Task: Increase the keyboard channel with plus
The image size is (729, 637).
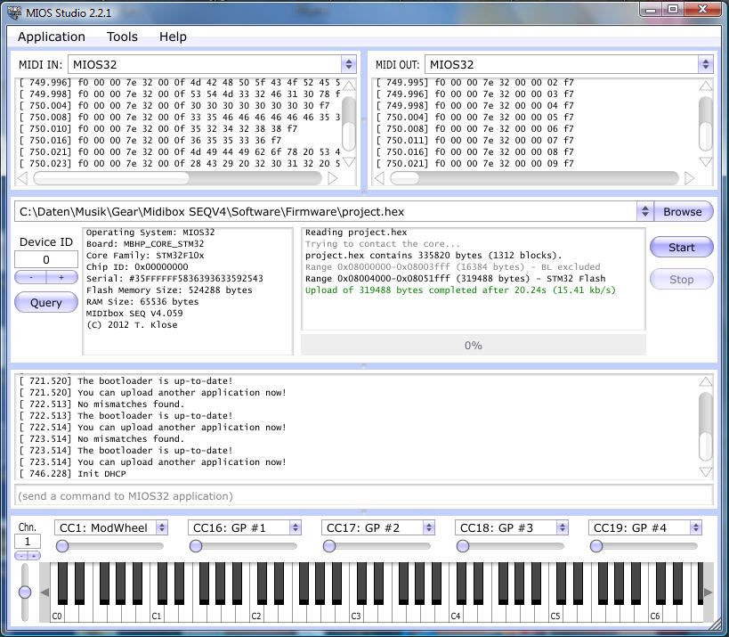Action: click(x=34, y=556)
